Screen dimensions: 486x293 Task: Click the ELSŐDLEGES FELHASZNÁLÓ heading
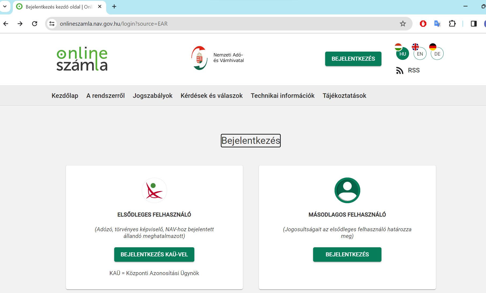[x=154, y=215]
